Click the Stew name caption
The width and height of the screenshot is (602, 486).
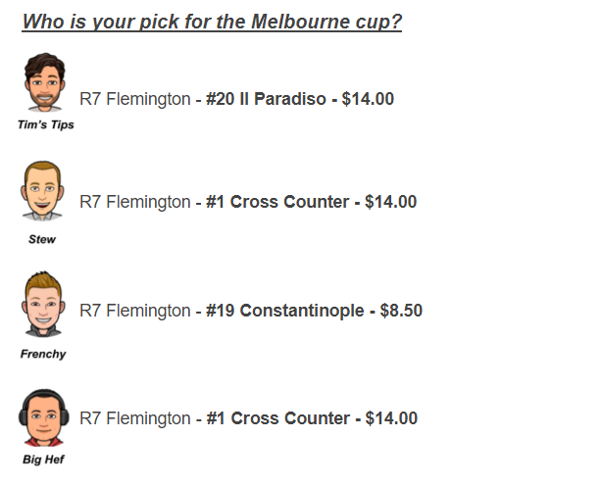click(42, 239)
